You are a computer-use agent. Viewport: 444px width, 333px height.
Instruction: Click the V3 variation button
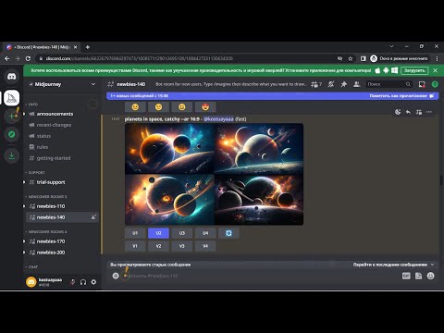coord(182,246)
